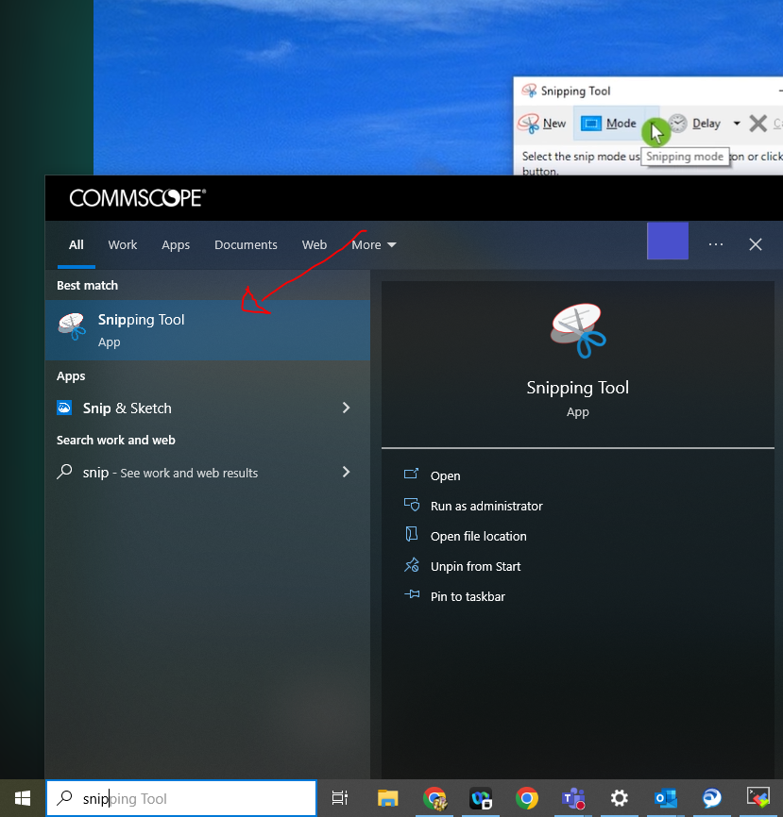Launch Microsoft Teams from the taskbar
Screen dimensions: 783x817
click(x=572, y=799)
